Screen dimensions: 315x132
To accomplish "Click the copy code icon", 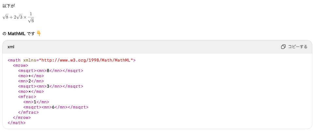I will pyautogui.click(x=283, y=47).
